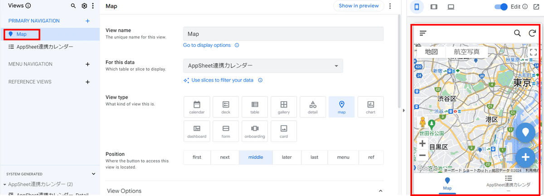This screenshot has width=544, height=196.
Task: Switch map to 航空写真 satellite mode
Action: click(x=466, y=52)
